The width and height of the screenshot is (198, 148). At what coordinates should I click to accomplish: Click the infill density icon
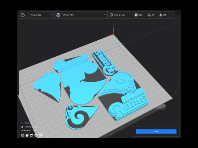pyautogui.click(x=136, y=15)
